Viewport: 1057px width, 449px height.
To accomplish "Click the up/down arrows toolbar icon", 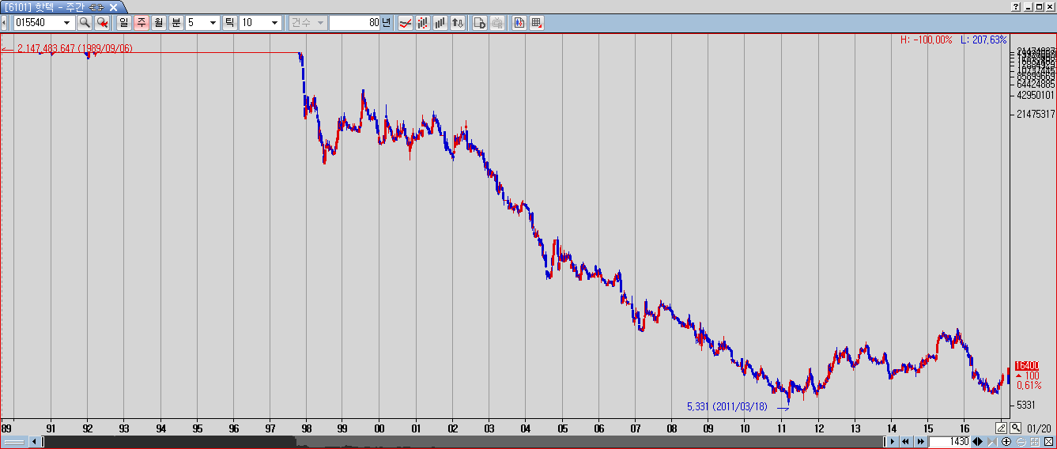I will 458,23.
